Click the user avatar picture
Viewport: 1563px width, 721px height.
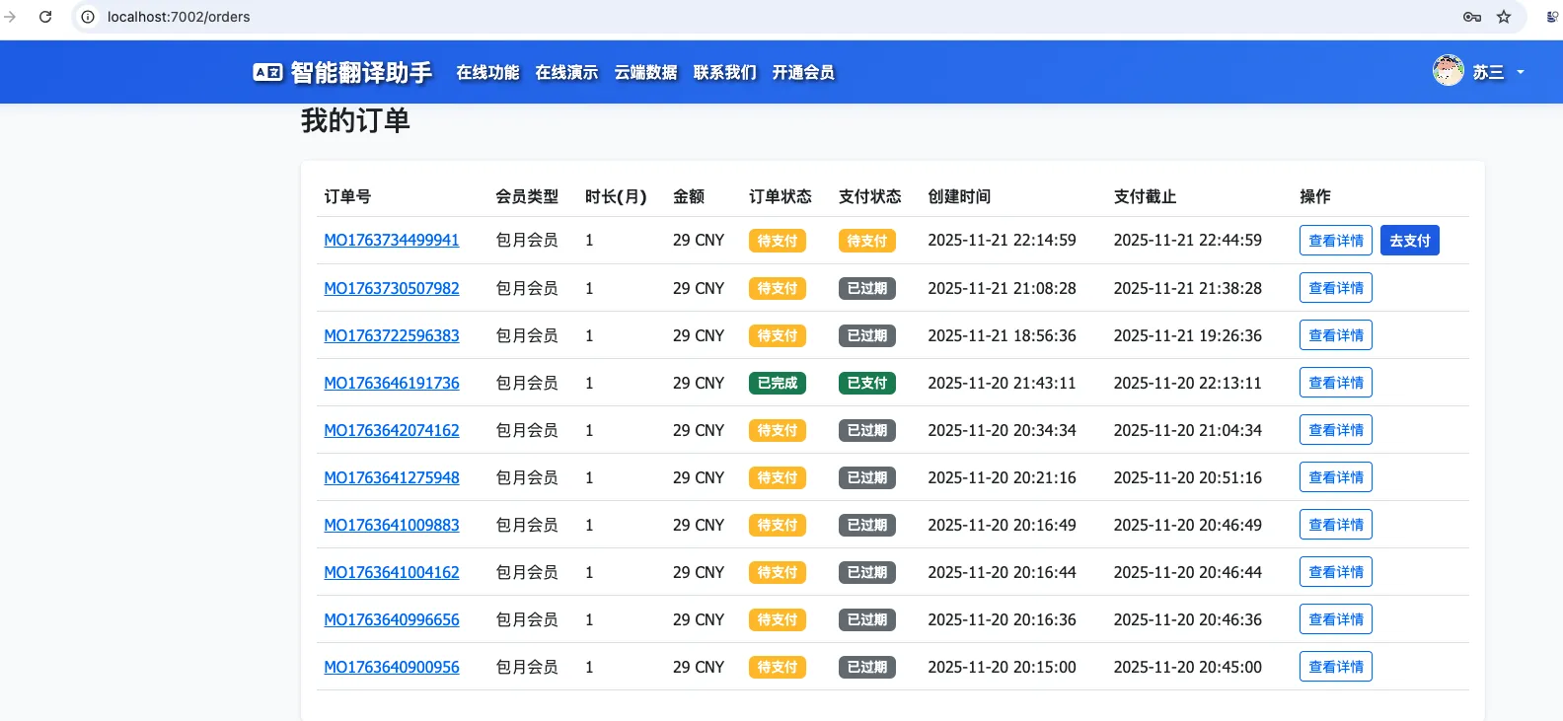click(1448, 71)
